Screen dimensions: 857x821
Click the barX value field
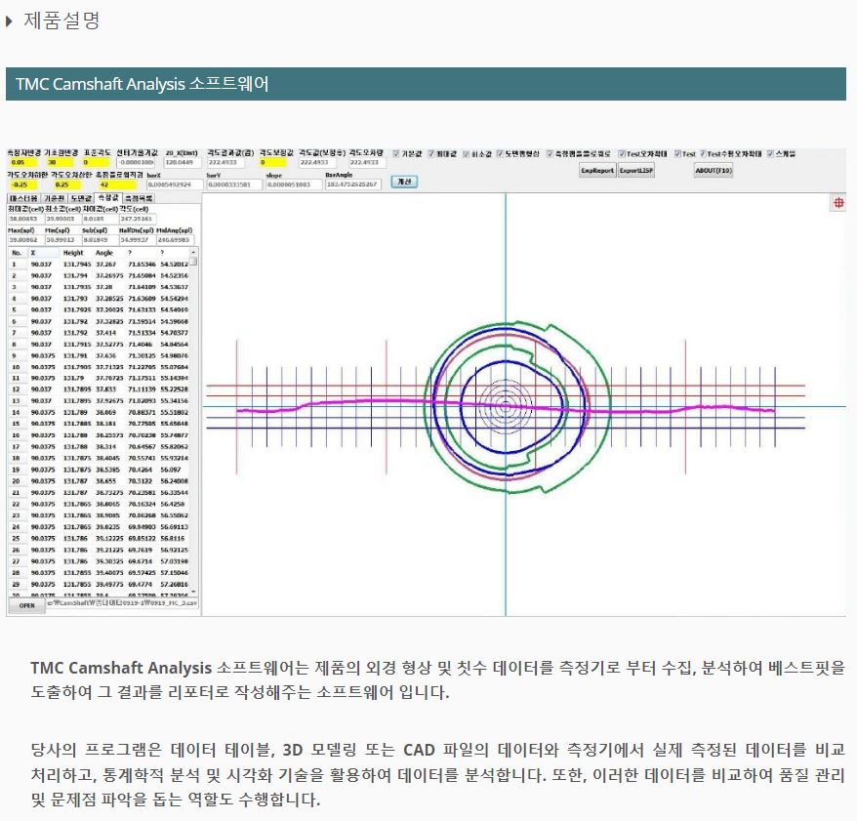(x=175, y=185)
